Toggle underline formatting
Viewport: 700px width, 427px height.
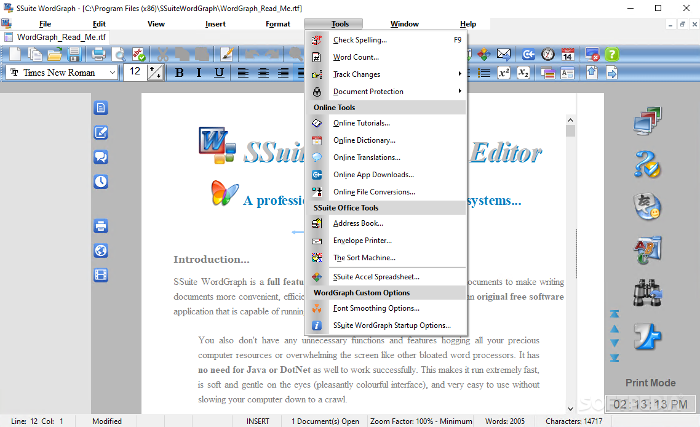(x=219, y=73)
